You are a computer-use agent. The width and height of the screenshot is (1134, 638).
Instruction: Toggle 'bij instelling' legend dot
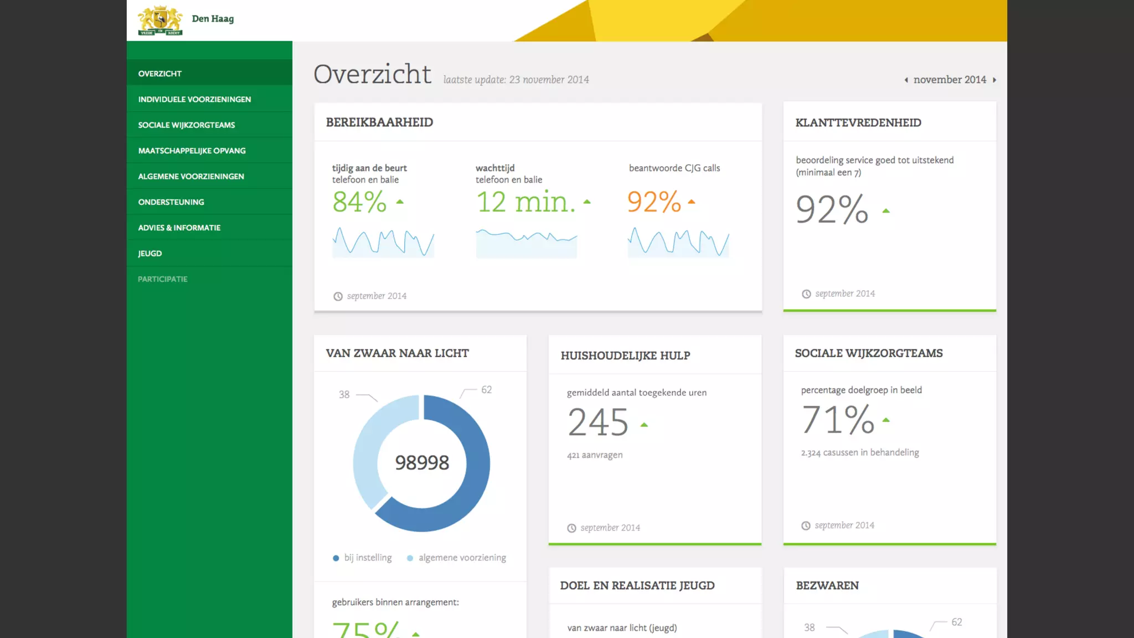(336, 558)
